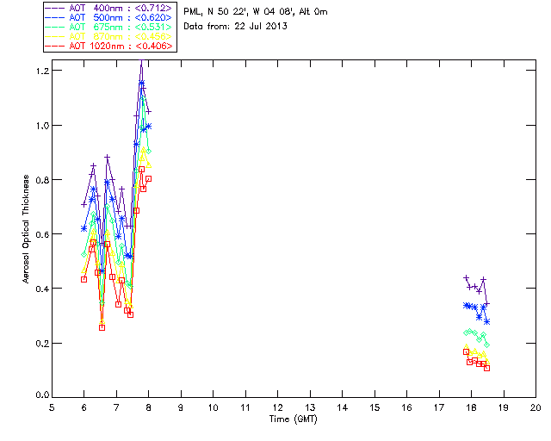The width and height of the screenshot is (551, 441).
Task: Click the 1.0 y-axis tick label
Action: click(x=42, y=126)
